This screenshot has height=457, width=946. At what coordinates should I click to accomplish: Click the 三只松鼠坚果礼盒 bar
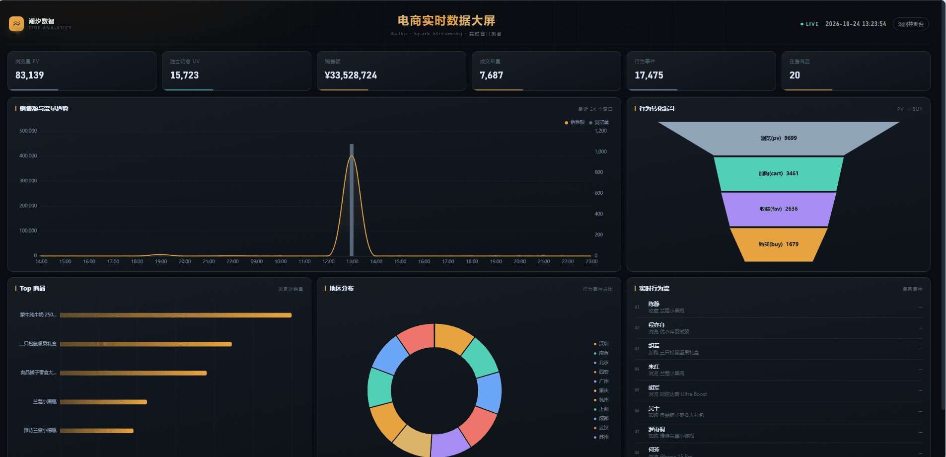(x=146, y=344)
